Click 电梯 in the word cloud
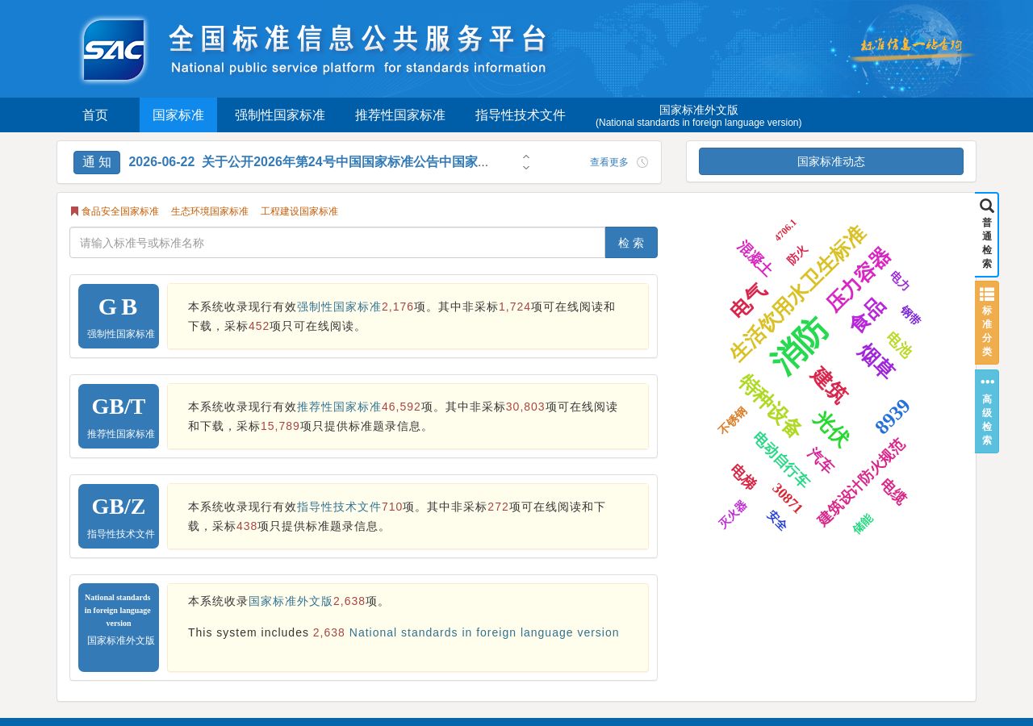This screenshot has width=1033, height=726. point(743,477)
